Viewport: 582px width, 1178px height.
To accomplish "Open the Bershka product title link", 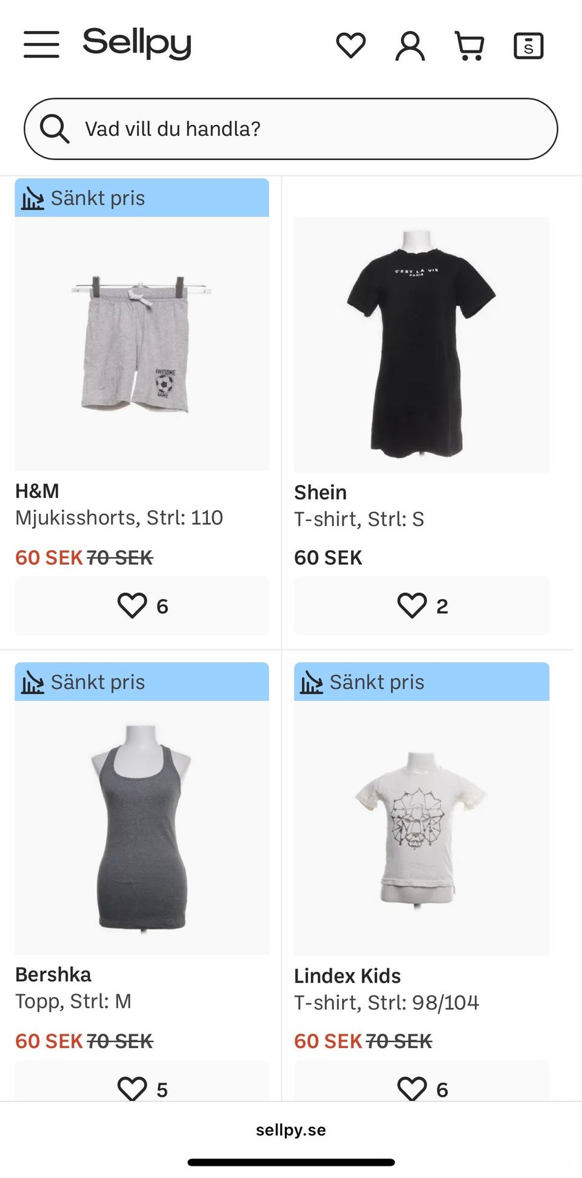I will 53,974.
